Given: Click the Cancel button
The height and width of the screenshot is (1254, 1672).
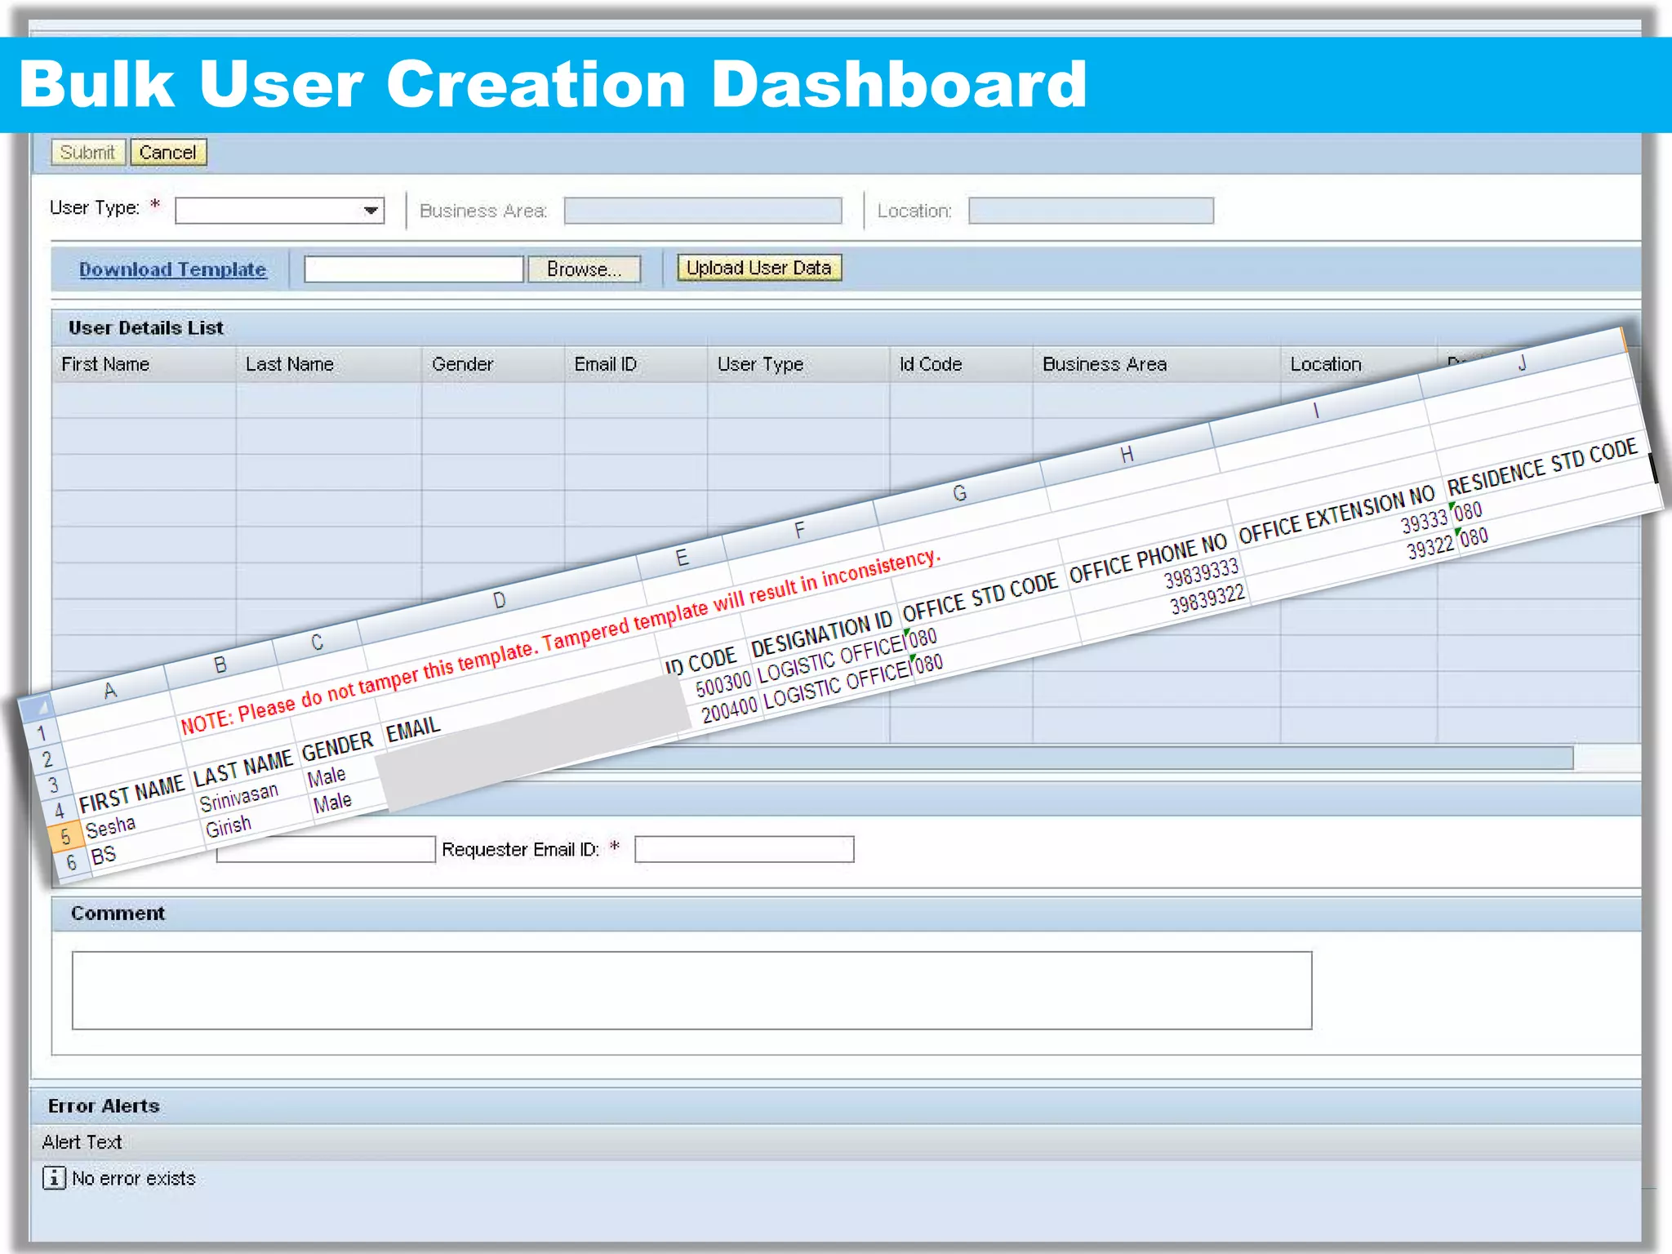Looking at the screenshot, I should (167, 153).
